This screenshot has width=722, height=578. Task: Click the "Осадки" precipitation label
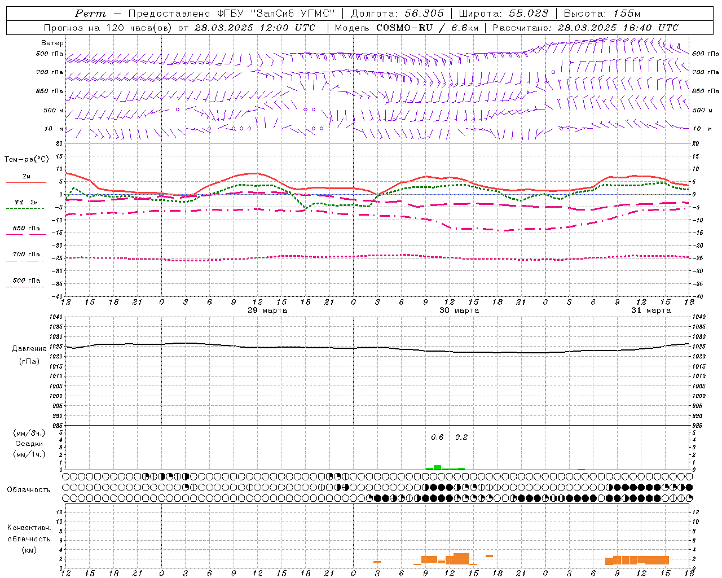pyautogui.click(x=29, y=444)
